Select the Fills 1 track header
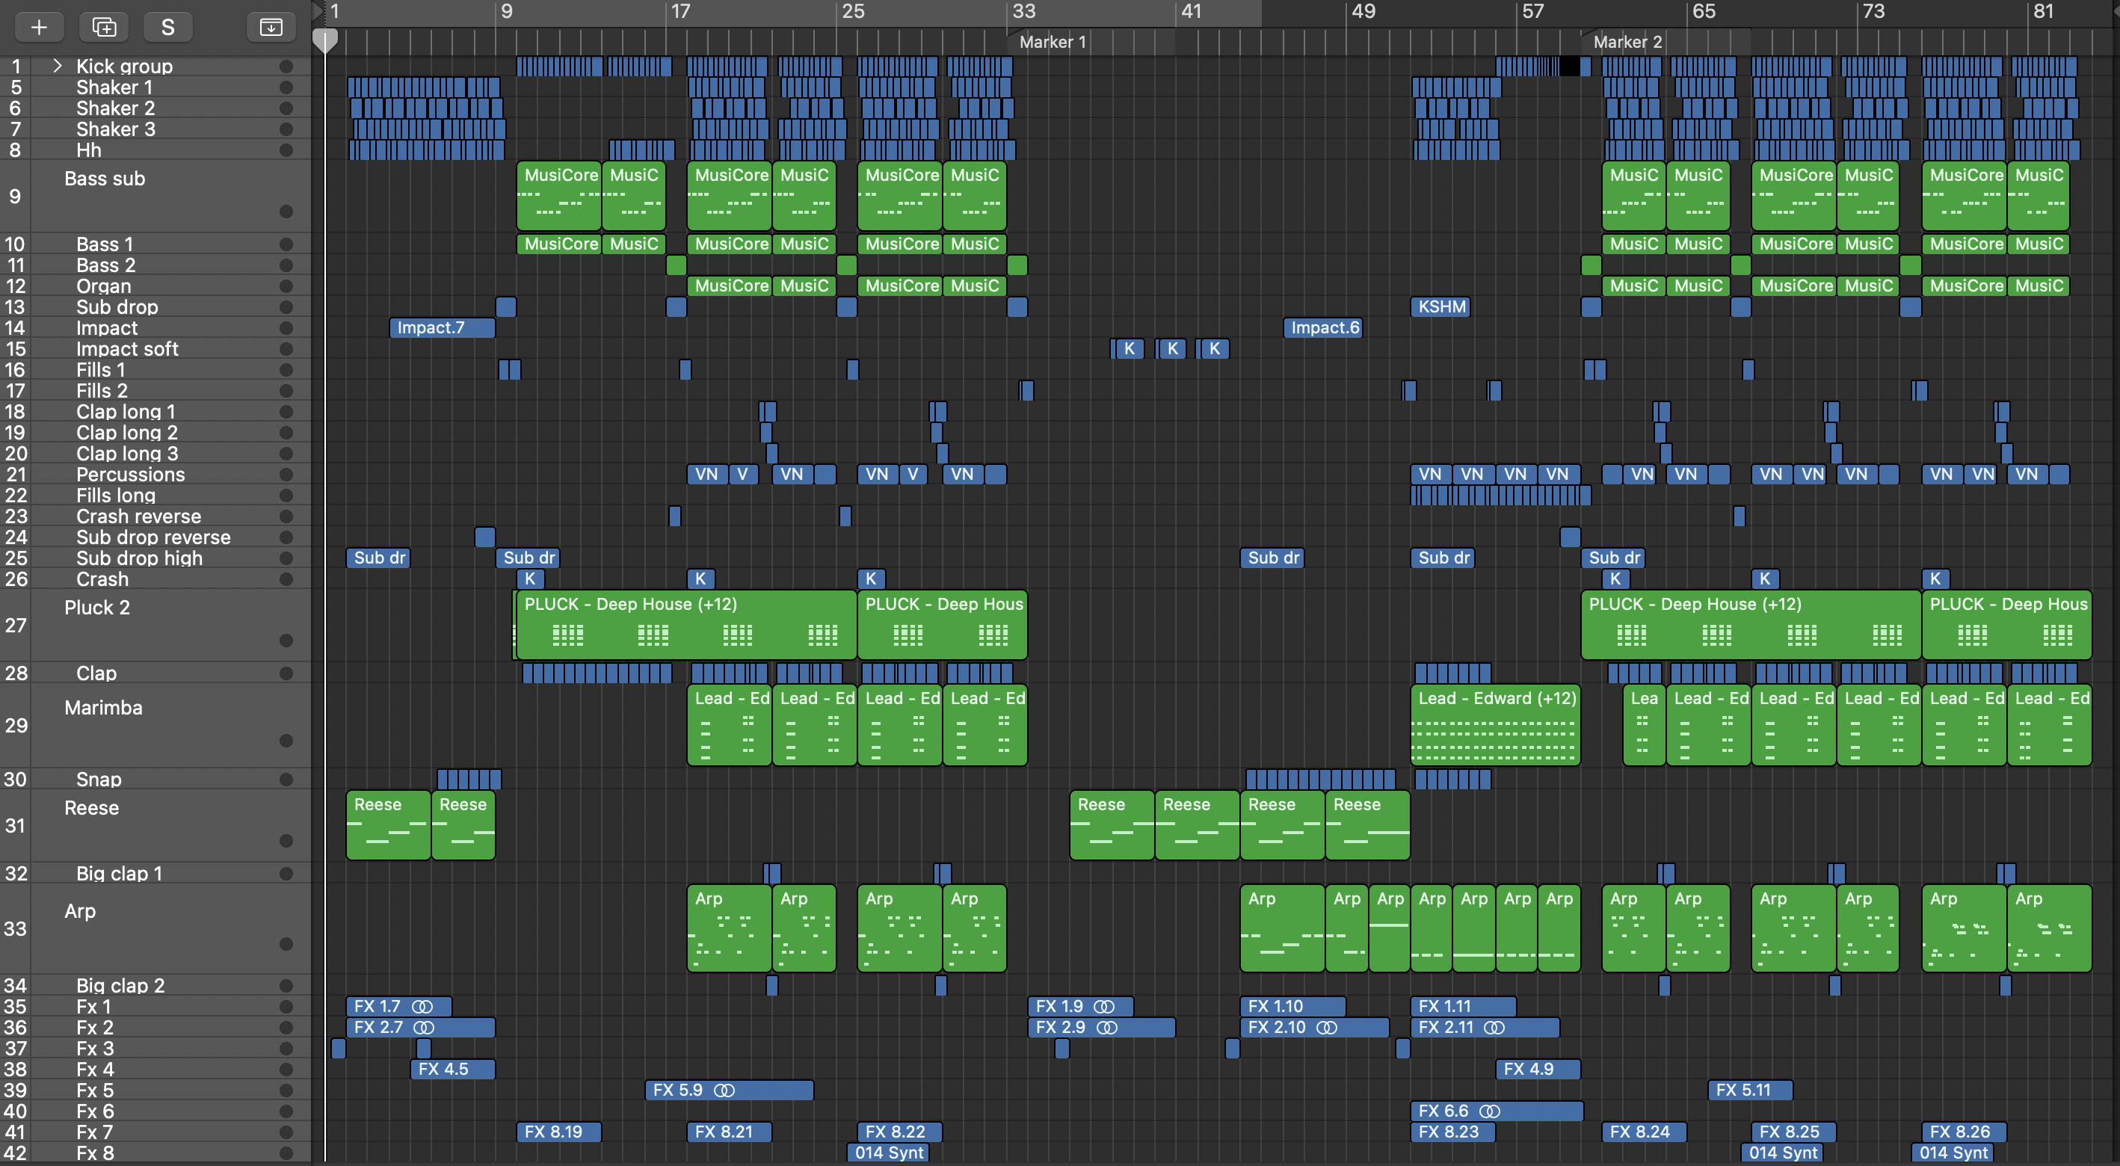Screen dimensions: 2120x1166 coord(156,369)
